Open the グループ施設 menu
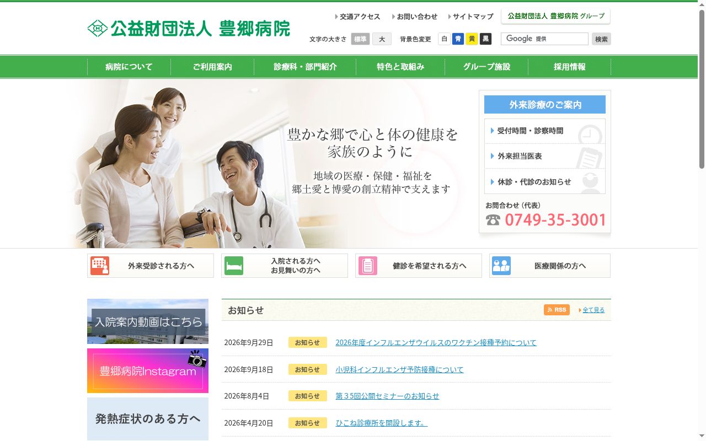This screenshot has width=706, height=441. tap(486, 67)
